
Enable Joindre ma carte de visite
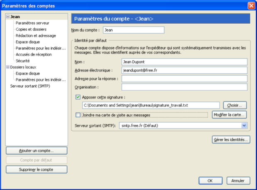pyautogui.click(x=78, y=115)
